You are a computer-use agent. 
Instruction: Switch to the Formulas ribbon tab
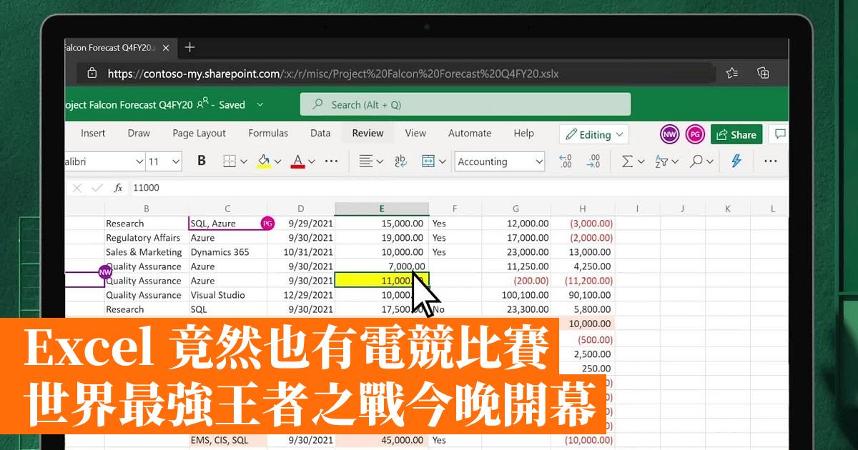pos(268,133)
